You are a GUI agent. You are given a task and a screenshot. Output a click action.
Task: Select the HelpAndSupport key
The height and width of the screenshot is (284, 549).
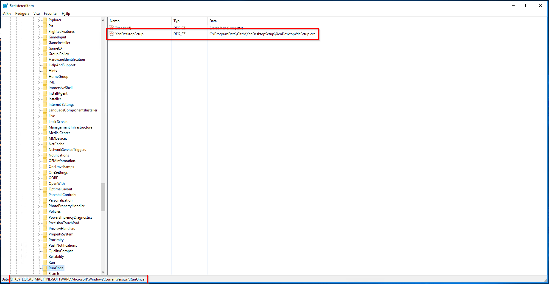(x=62, y=65)
